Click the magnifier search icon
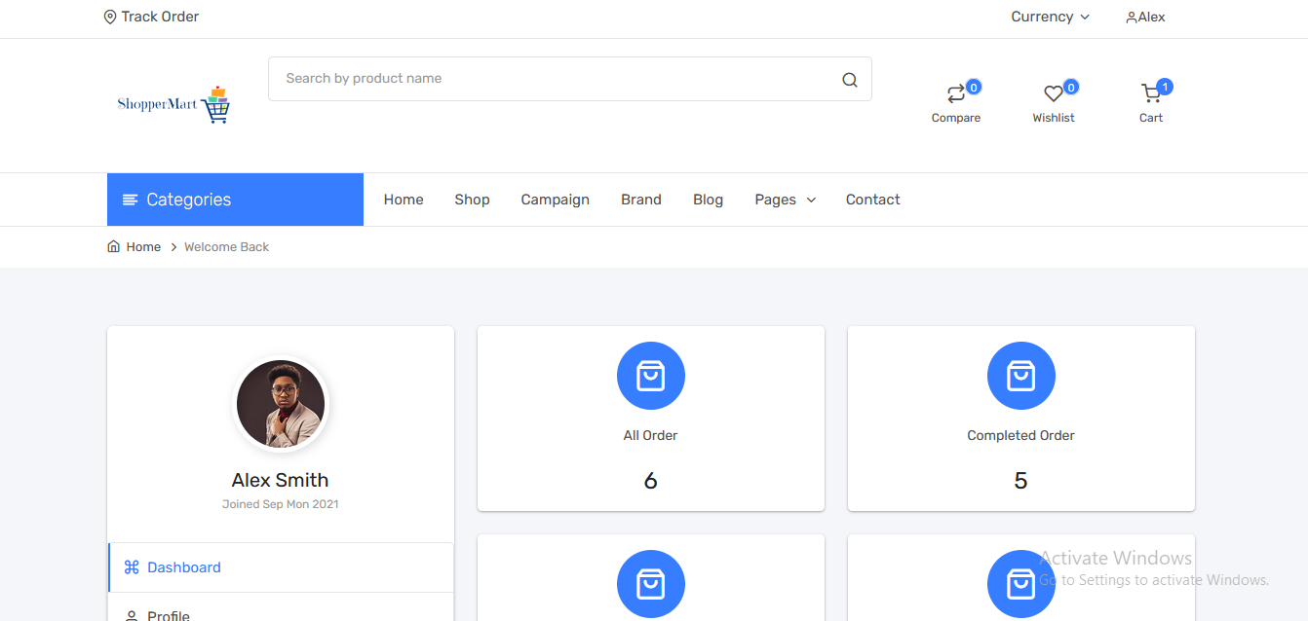 point(850,80)
